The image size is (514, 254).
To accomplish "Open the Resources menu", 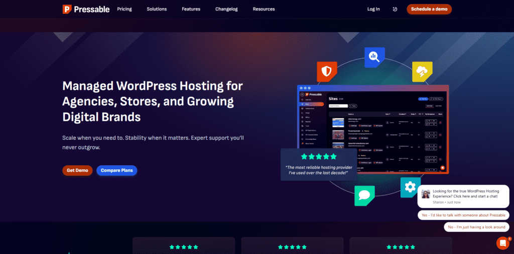I will coord(264,9).
